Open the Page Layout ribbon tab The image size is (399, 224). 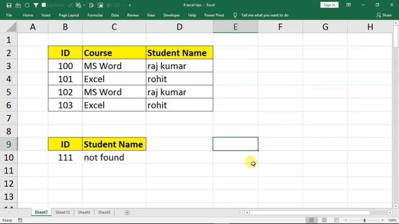click(69, 15)
